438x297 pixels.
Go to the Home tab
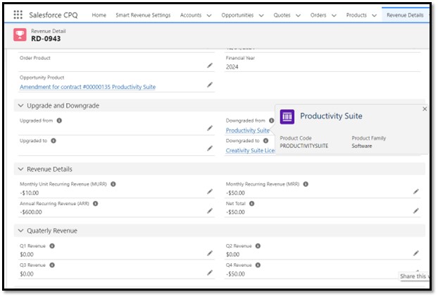[99, 15]
